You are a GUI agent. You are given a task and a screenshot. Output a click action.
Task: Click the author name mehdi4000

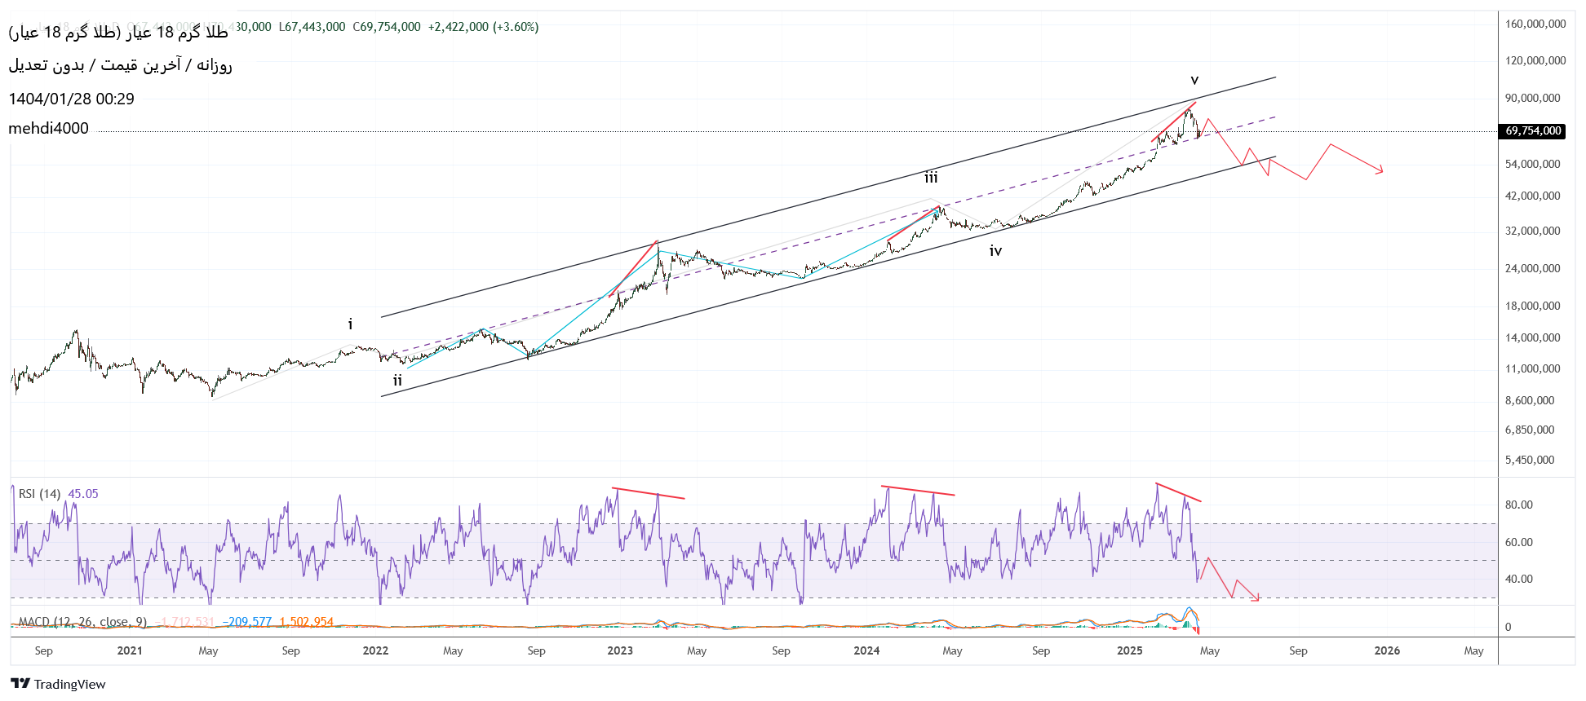[49, 129]
